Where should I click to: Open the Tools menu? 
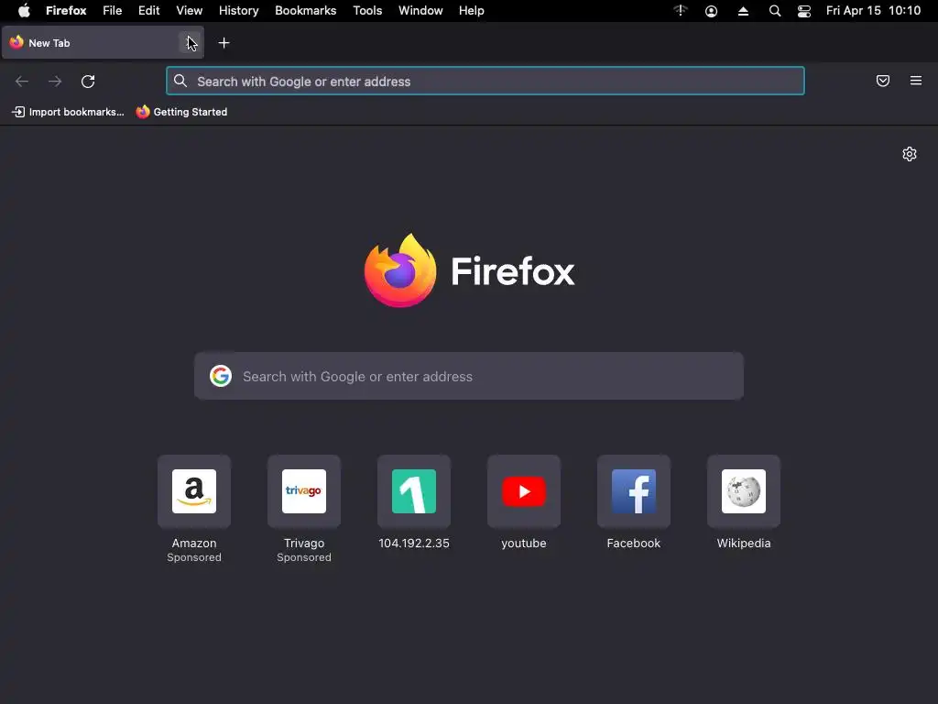(367, 11)
